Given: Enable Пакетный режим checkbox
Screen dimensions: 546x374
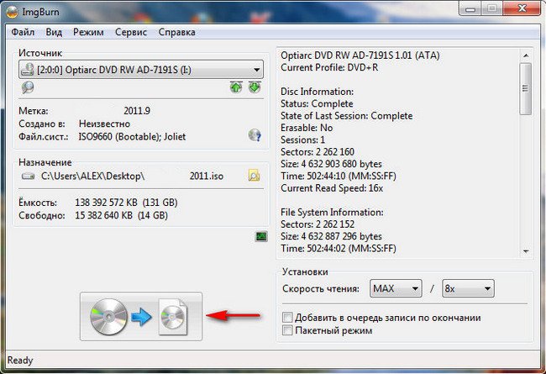Looking at the screenshot, I should (287, 330).
